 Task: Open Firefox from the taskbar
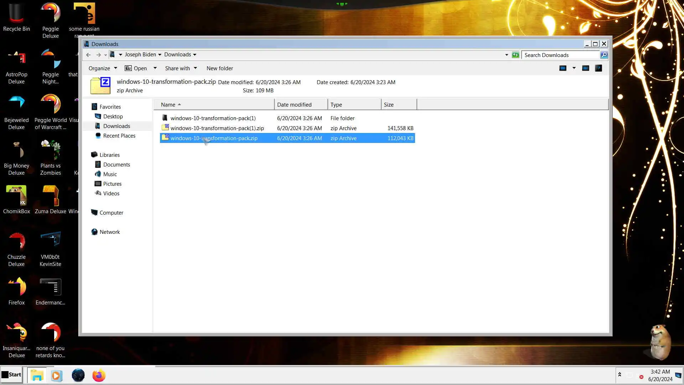point(99,375)
